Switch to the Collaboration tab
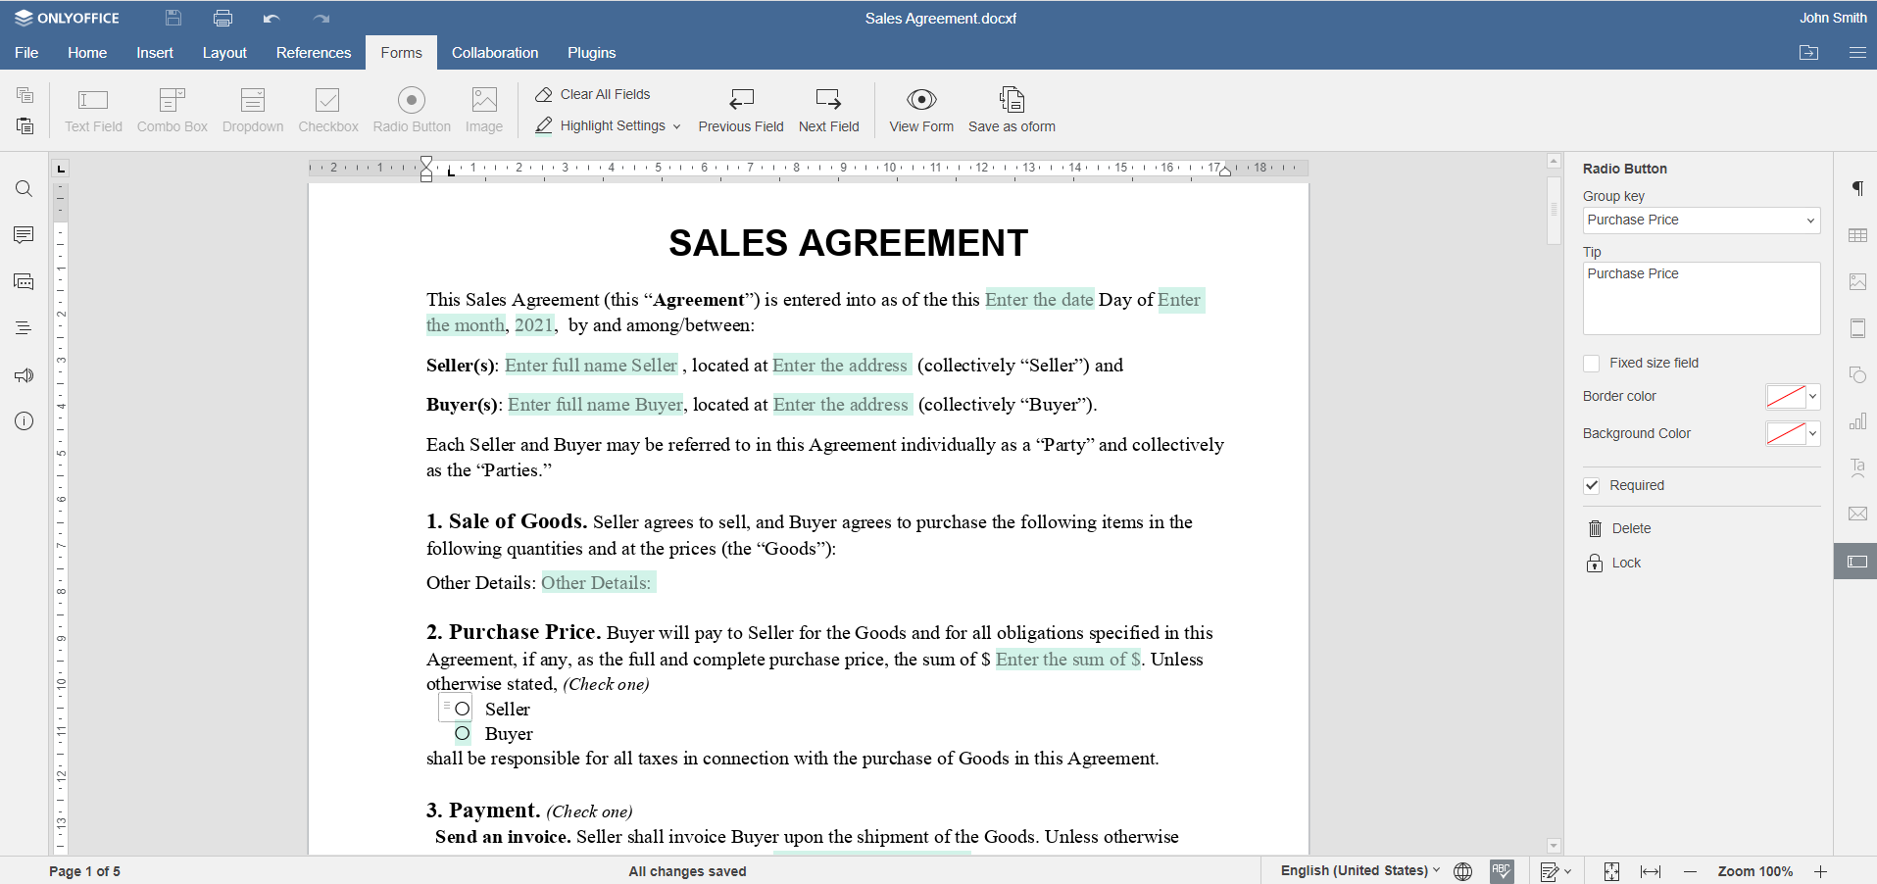The width and height of the screenshot is (1877, 884). (x=494, y=52)
